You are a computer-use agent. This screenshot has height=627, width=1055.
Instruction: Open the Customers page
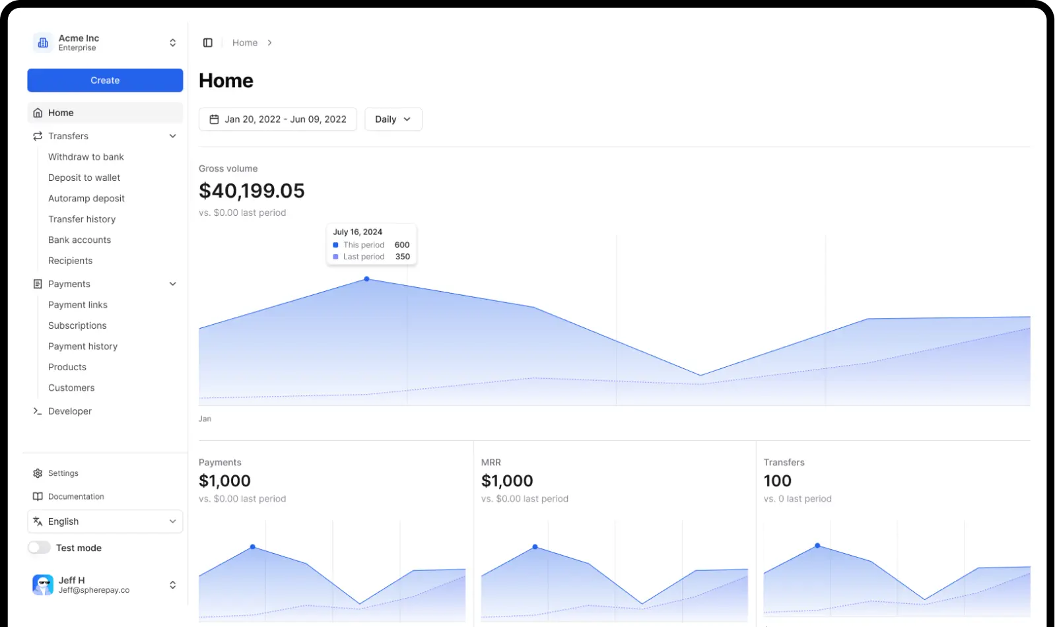pyautogui.click(x=71, y=388)
